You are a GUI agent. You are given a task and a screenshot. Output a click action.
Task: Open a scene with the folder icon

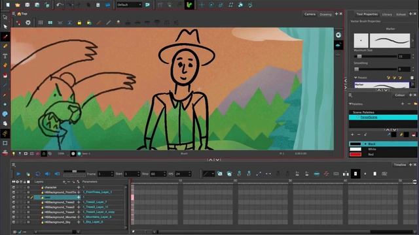click(18, 5)
